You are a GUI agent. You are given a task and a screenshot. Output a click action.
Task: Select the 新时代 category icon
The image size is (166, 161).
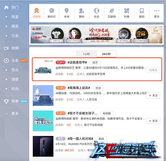coord(51,11)
